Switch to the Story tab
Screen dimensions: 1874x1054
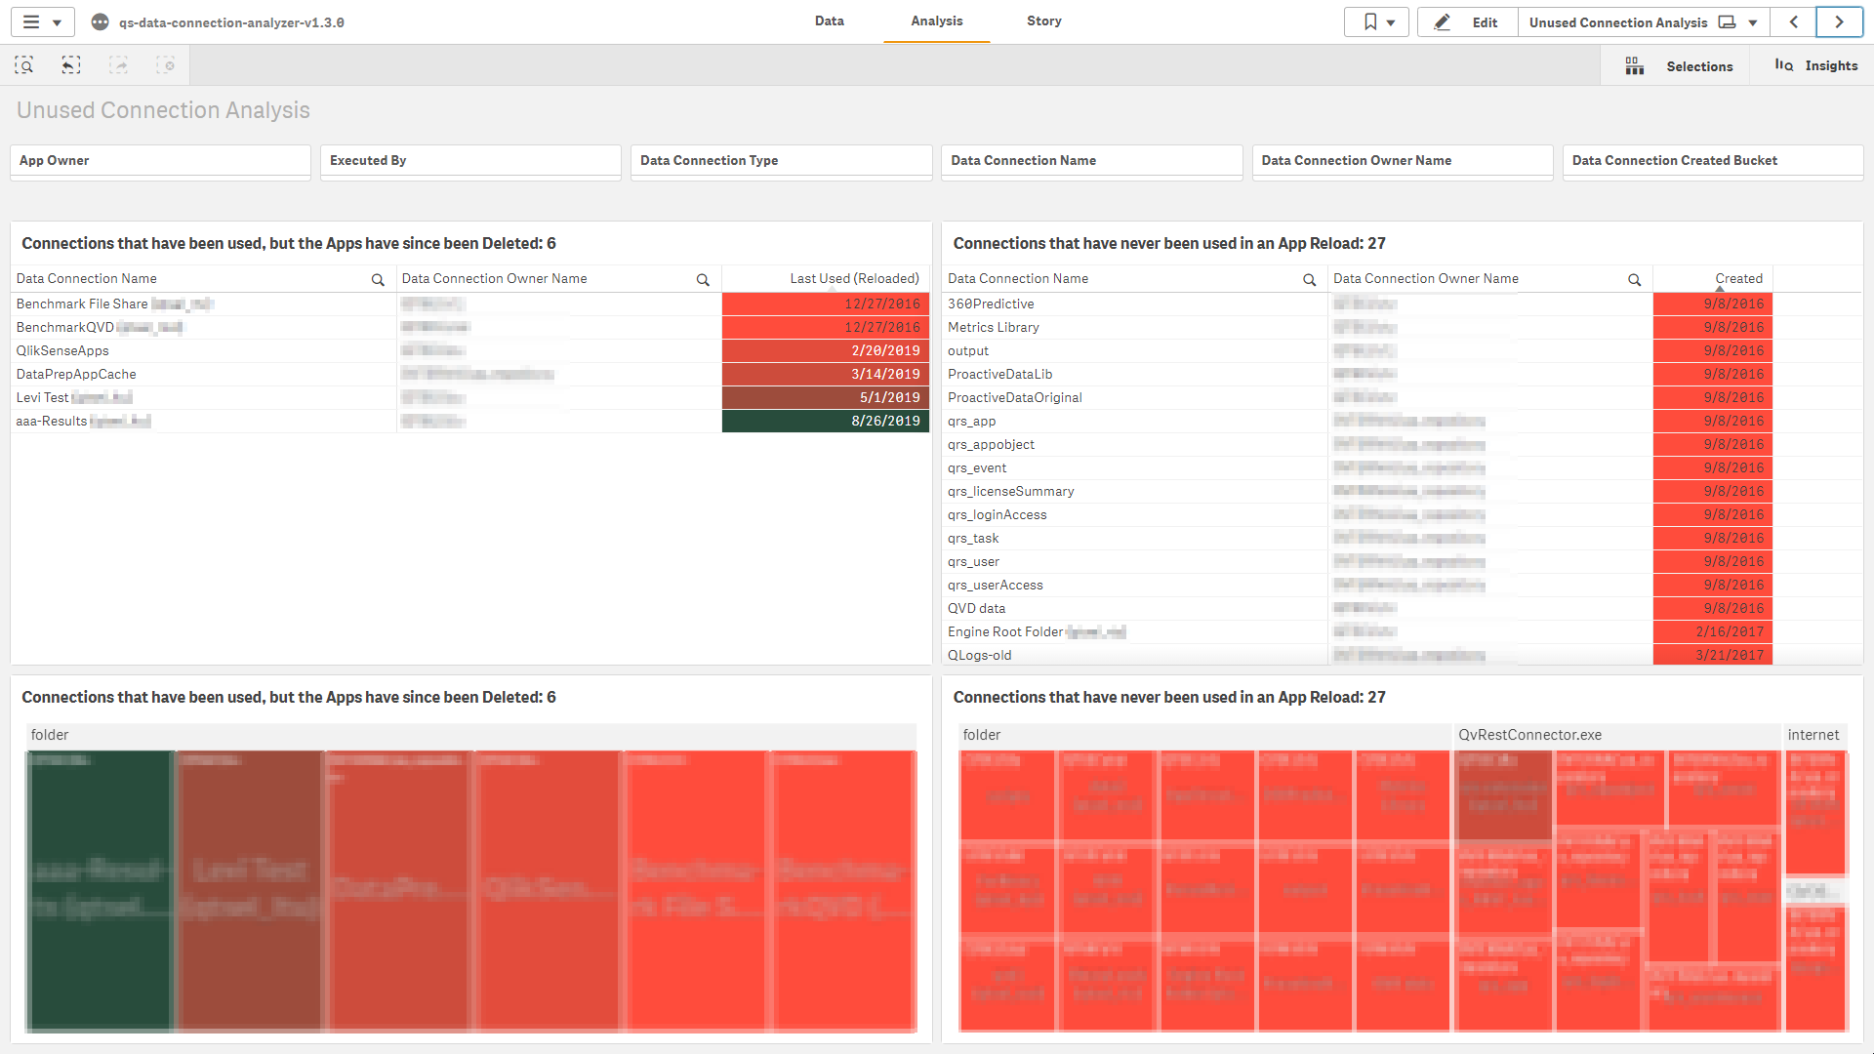1043,20
